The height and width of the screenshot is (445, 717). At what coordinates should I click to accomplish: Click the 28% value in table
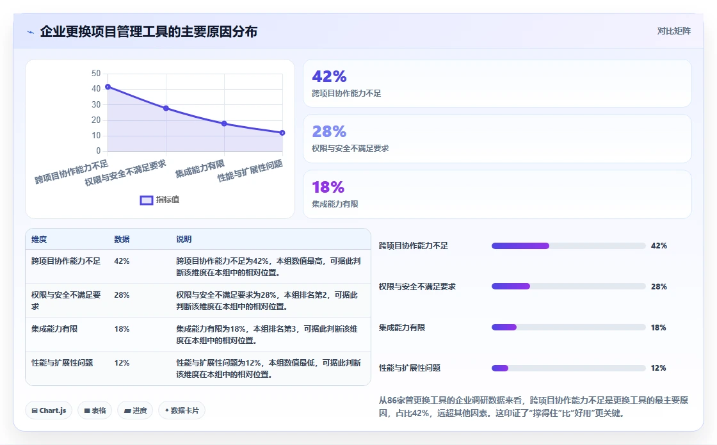tap(122, 295)
